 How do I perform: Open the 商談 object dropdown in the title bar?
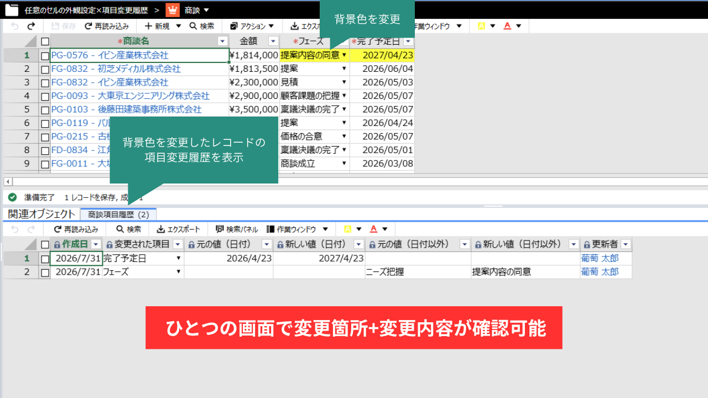[206, 10]
